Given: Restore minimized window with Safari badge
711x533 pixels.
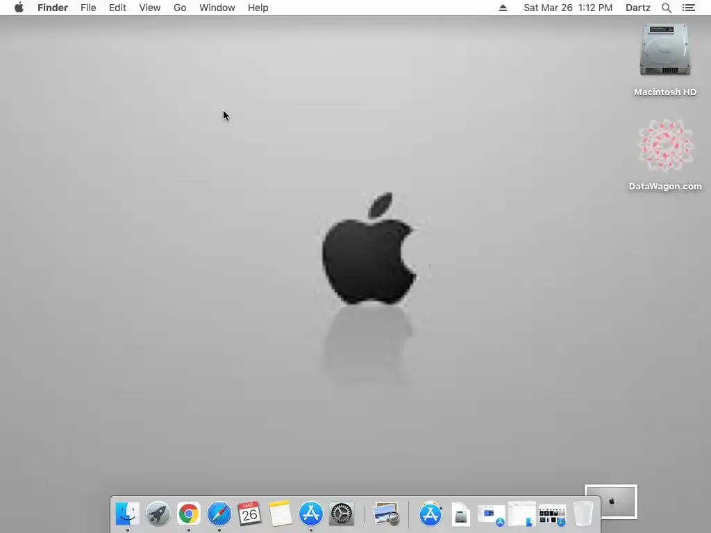Looking at the screenshot, I should pyautogui.click(x=552, y=516).
